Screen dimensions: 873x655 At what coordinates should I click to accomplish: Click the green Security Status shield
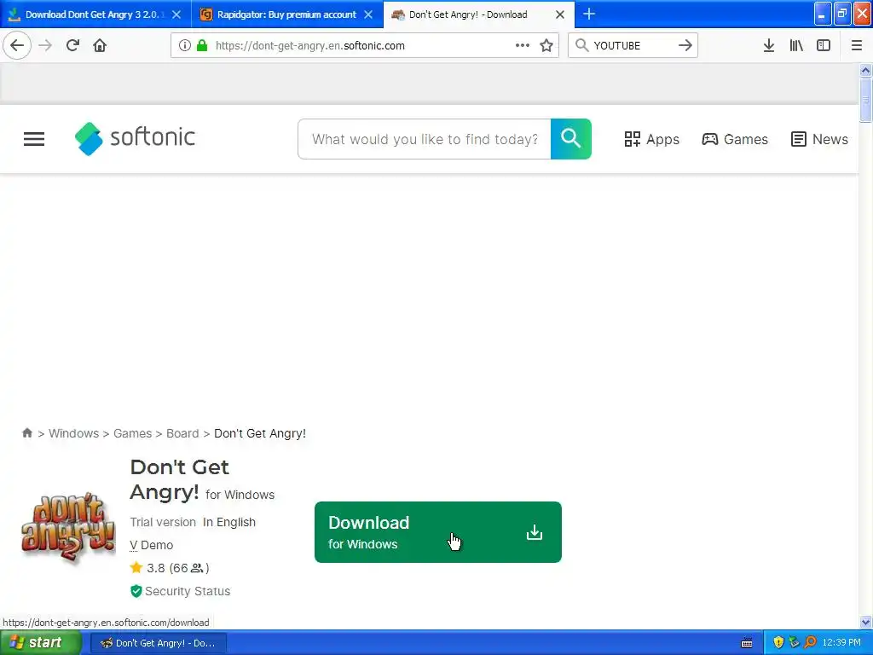[x=136, y=591]
